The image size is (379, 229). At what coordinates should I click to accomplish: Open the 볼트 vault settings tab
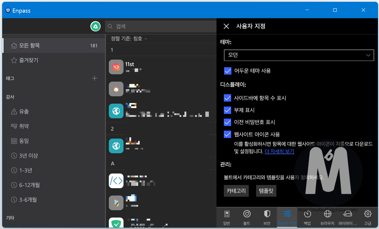[x=247, y=217]
